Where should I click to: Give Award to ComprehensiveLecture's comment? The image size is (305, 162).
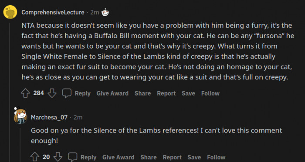coord(112,93)
